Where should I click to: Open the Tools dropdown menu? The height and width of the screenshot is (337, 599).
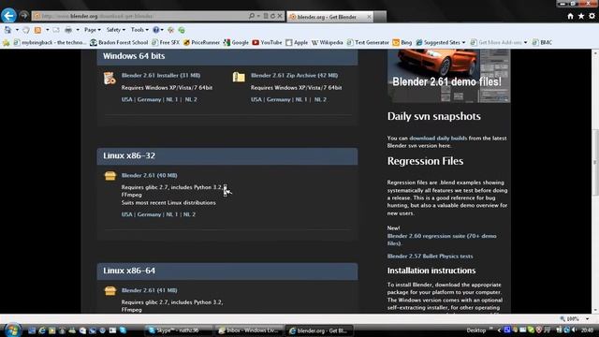[139, 30]
